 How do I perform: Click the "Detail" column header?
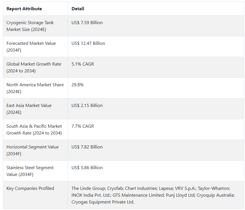coord(78,9)
